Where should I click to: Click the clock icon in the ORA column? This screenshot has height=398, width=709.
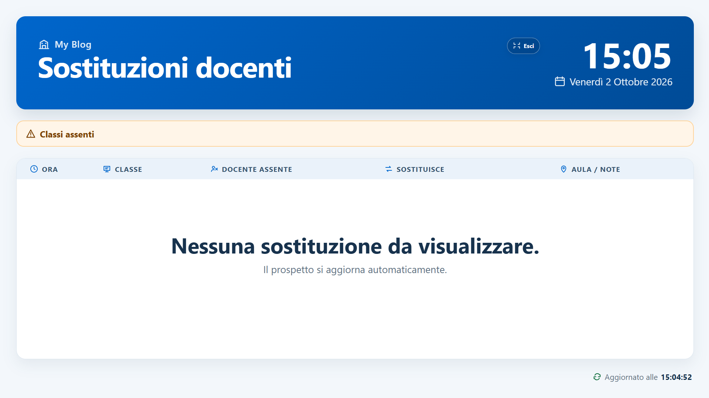coord(34,169)
